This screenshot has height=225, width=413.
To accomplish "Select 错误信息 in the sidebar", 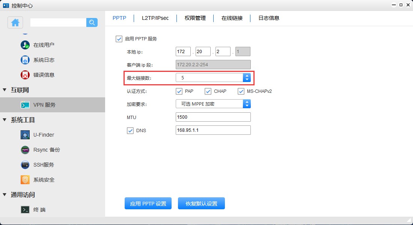I will pos(44,75).
